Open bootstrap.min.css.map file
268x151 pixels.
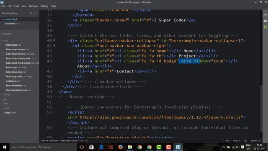tap(19, 76)
